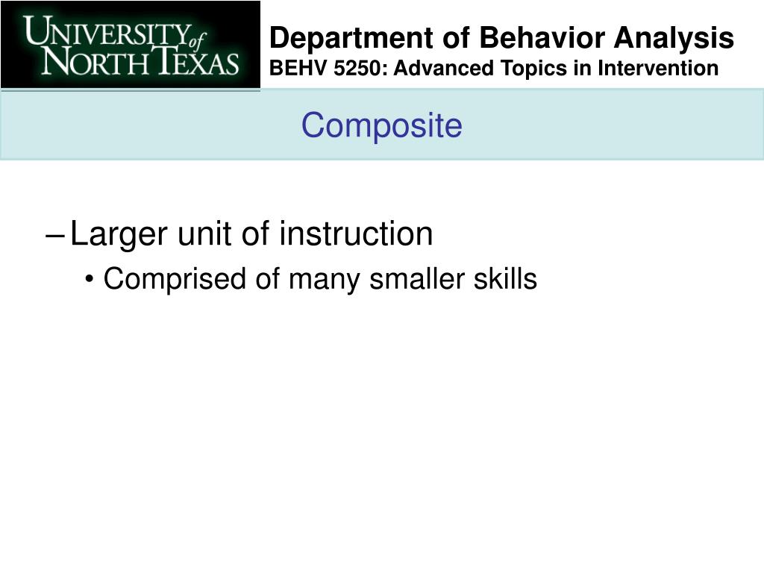Viewport: 764px width, 573px height.
Task: Click the word "Intervention" in the course subtitle
Action: [x=658, y=68]
